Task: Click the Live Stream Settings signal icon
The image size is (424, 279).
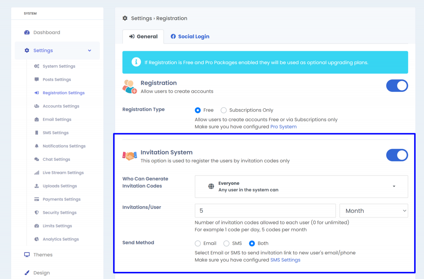Action: (x=36, y=173)
